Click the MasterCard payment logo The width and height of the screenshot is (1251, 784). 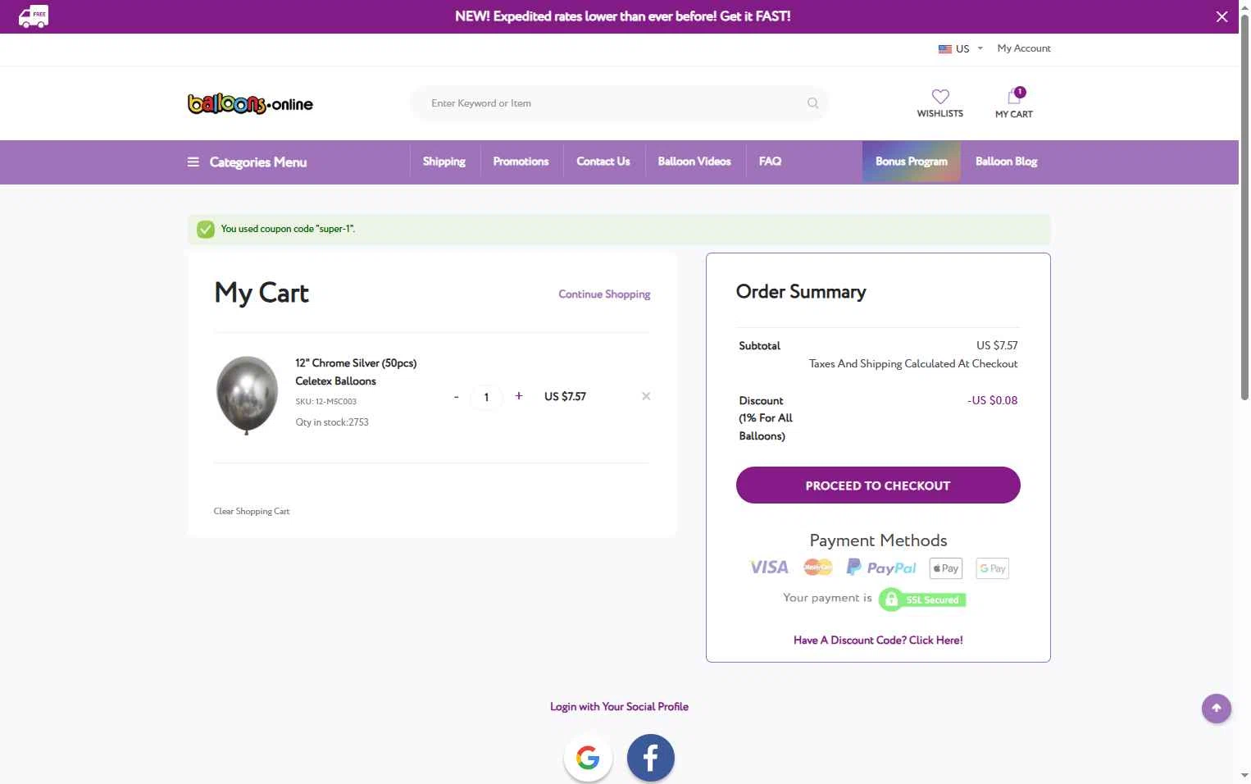coord(818,567)
